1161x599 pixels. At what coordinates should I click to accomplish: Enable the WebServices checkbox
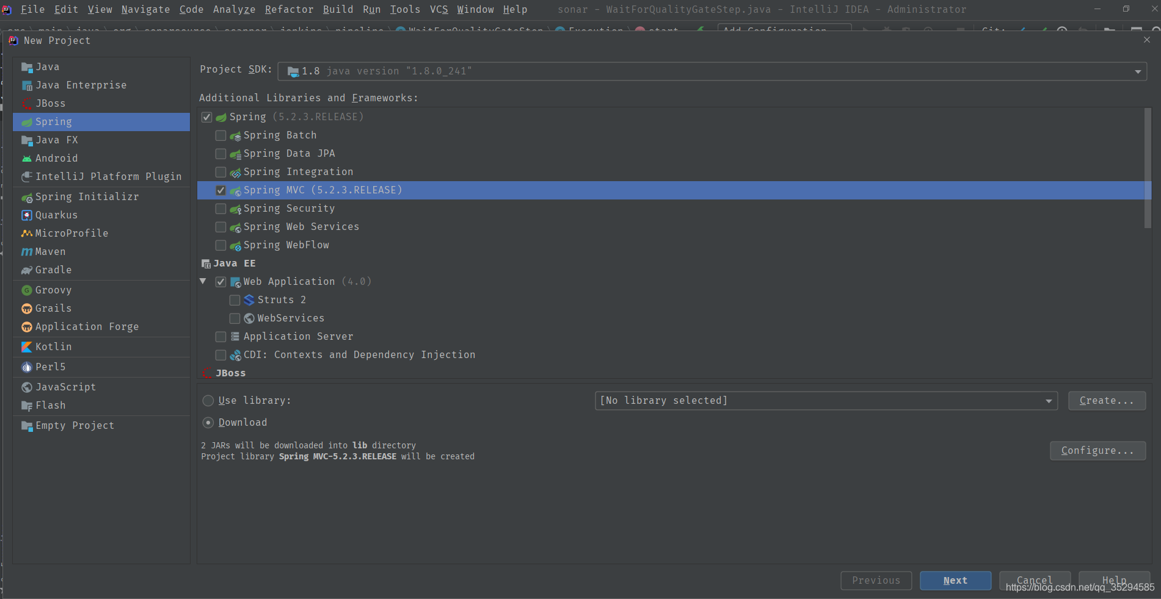pos(235,318)
